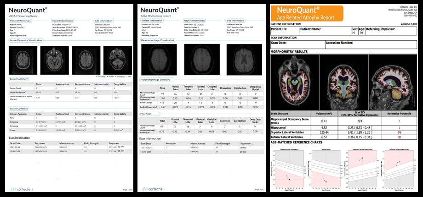Click the Count Change row value + 16

pyautogui.click(x=162, y=103)
